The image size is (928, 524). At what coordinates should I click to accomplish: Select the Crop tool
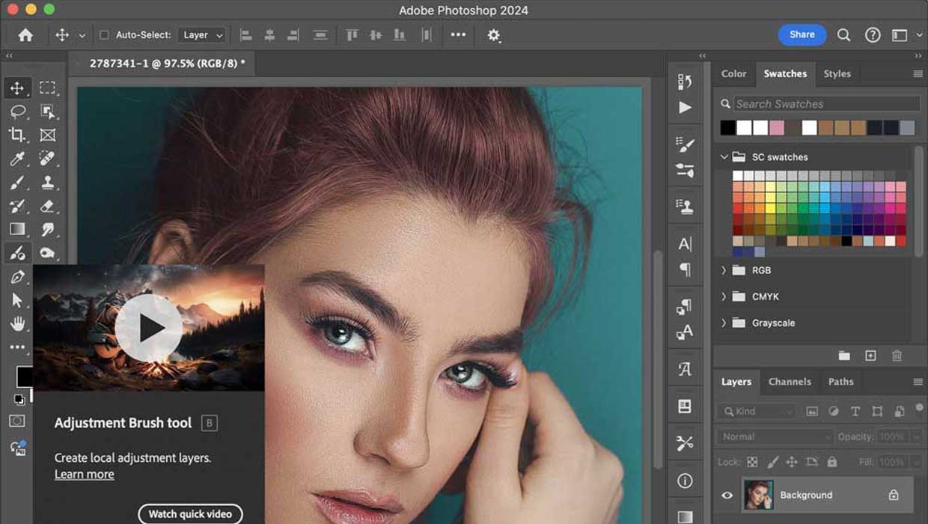click(17, 135)
